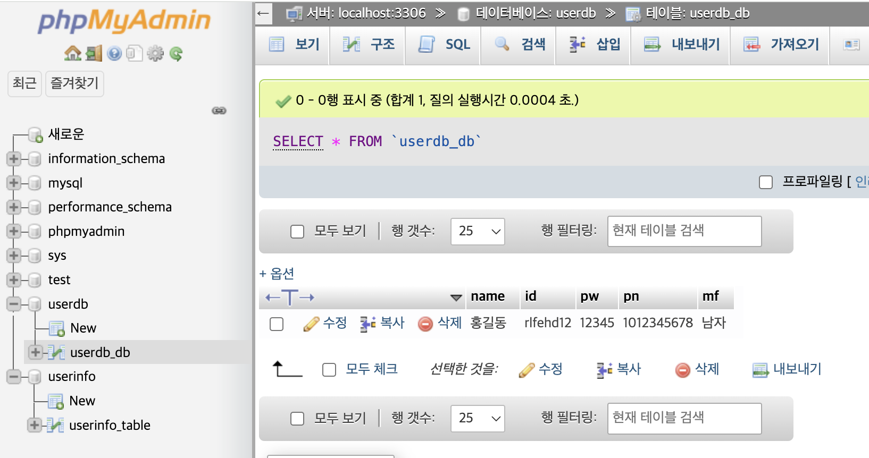This screenshot has width=869, height=458.
Task: Click the server icon in breadcrumb
Action: [x=294, y=14]
